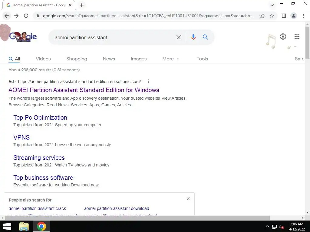Click the lock site info icon
Image resolution: width=310 pixels, height=232 pixels.
pos(38,16)
